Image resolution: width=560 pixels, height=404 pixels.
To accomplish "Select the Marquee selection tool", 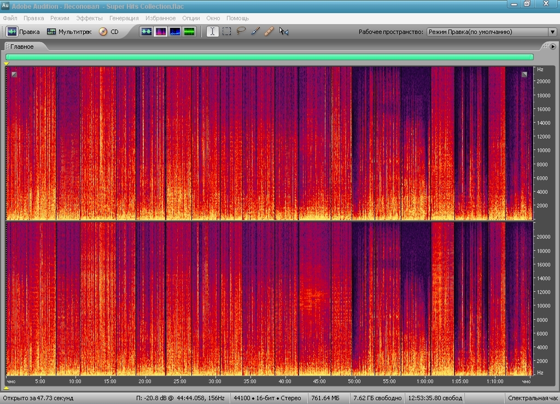I will [x=226, y=31].
